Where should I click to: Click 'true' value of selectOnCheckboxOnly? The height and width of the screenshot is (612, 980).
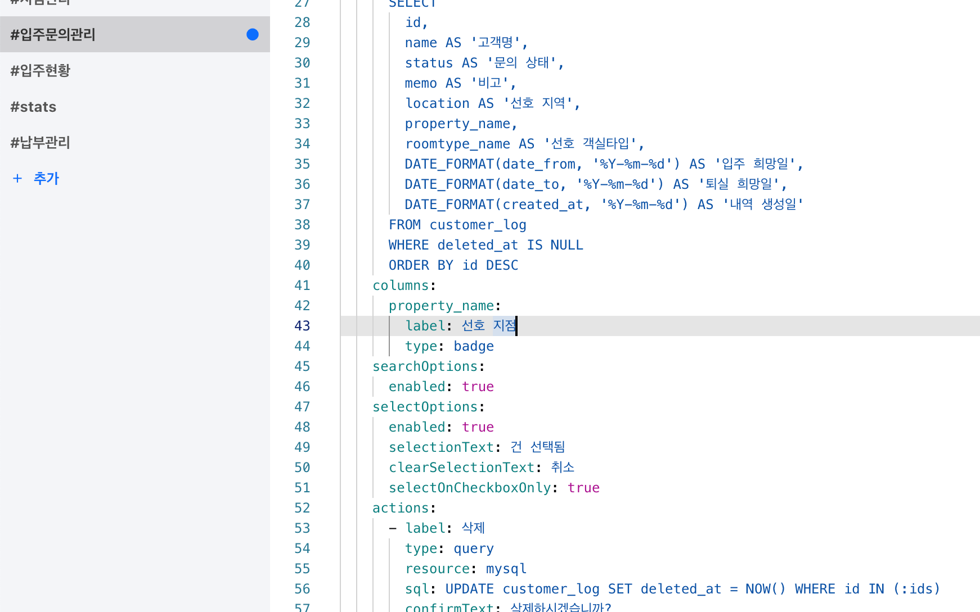[x=583, y=488]
